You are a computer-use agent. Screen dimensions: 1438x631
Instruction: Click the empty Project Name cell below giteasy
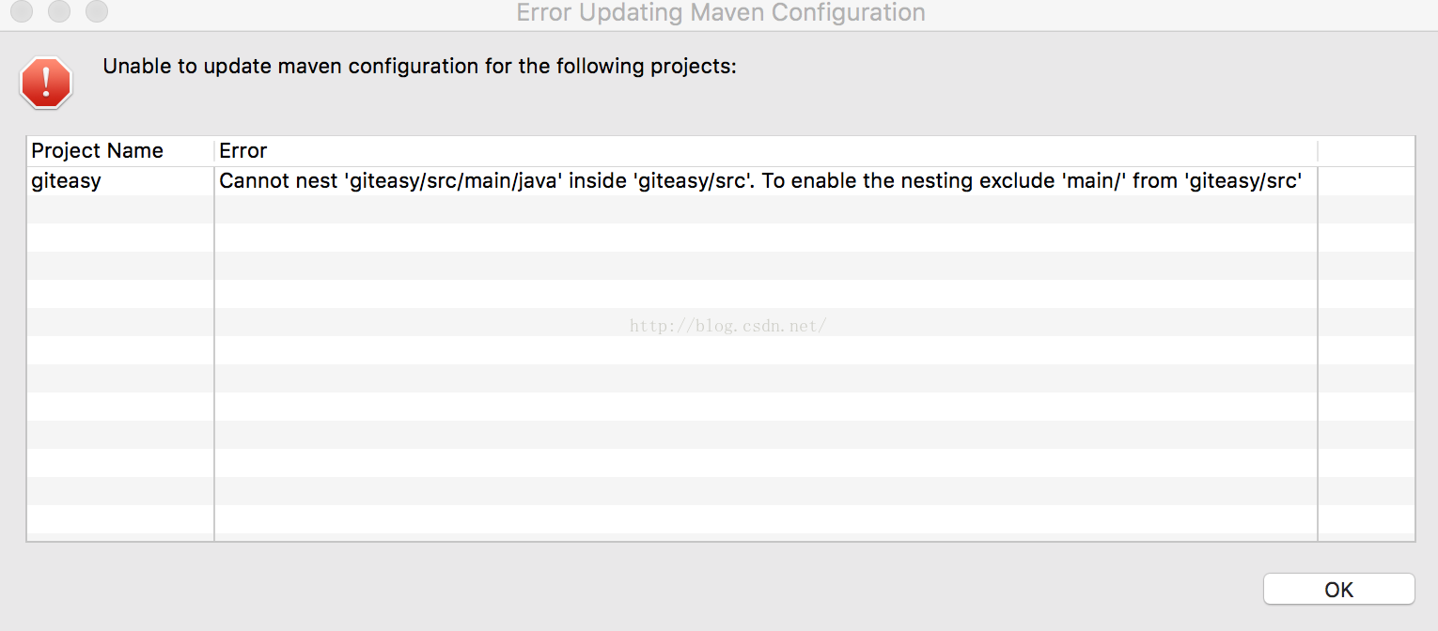click(120, 209)
